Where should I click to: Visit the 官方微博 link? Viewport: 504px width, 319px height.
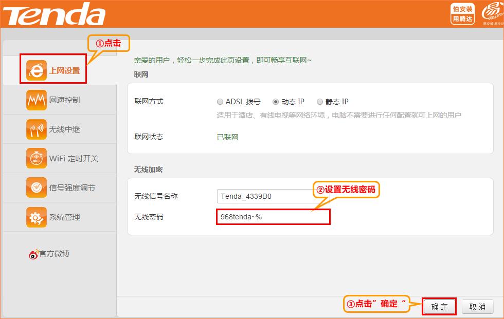[x=55, y=254]
